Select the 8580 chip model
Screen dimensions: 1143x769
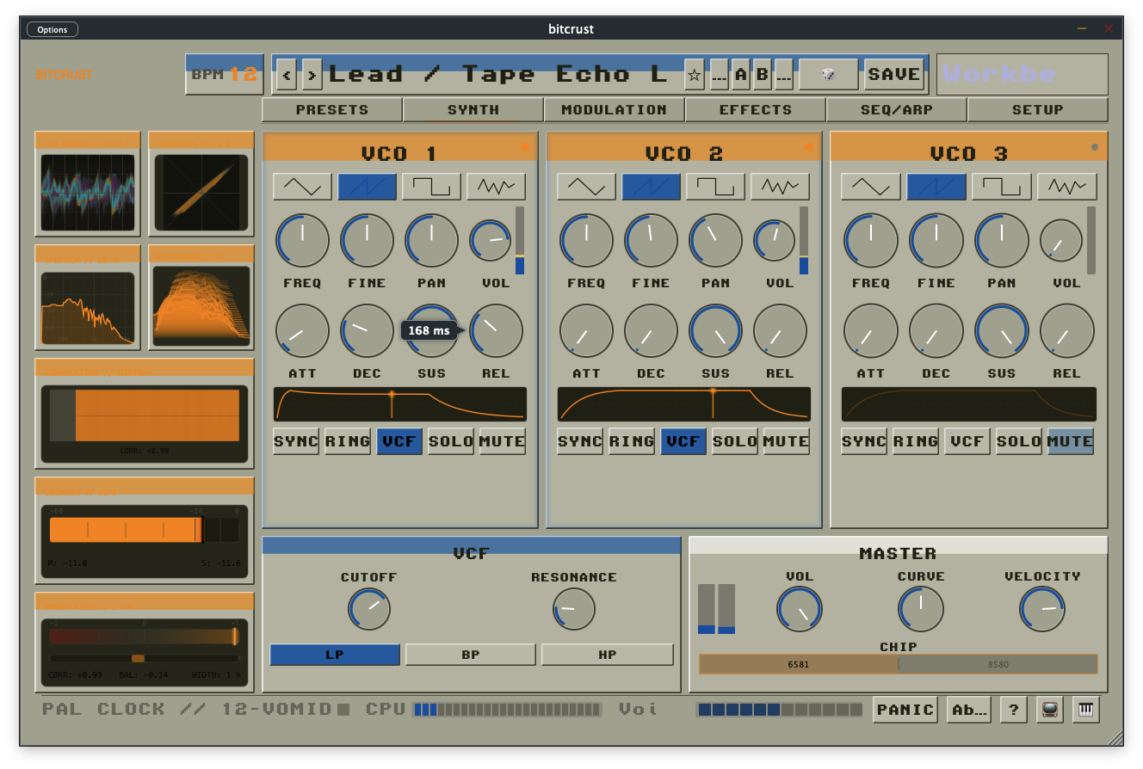click(998, 664)
